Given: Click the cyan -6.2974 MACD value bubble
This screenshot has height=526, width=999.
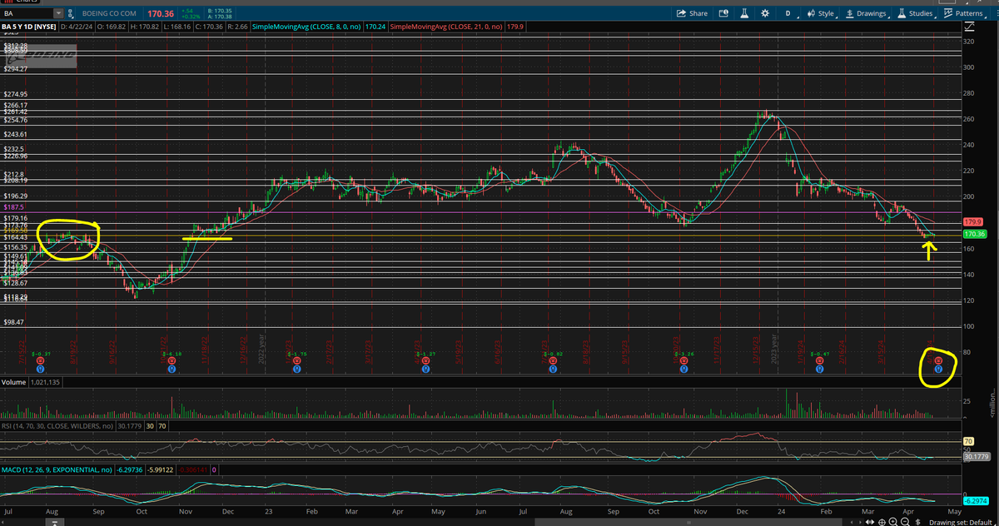Looking at the screenshot, I should tap(977, 499).
